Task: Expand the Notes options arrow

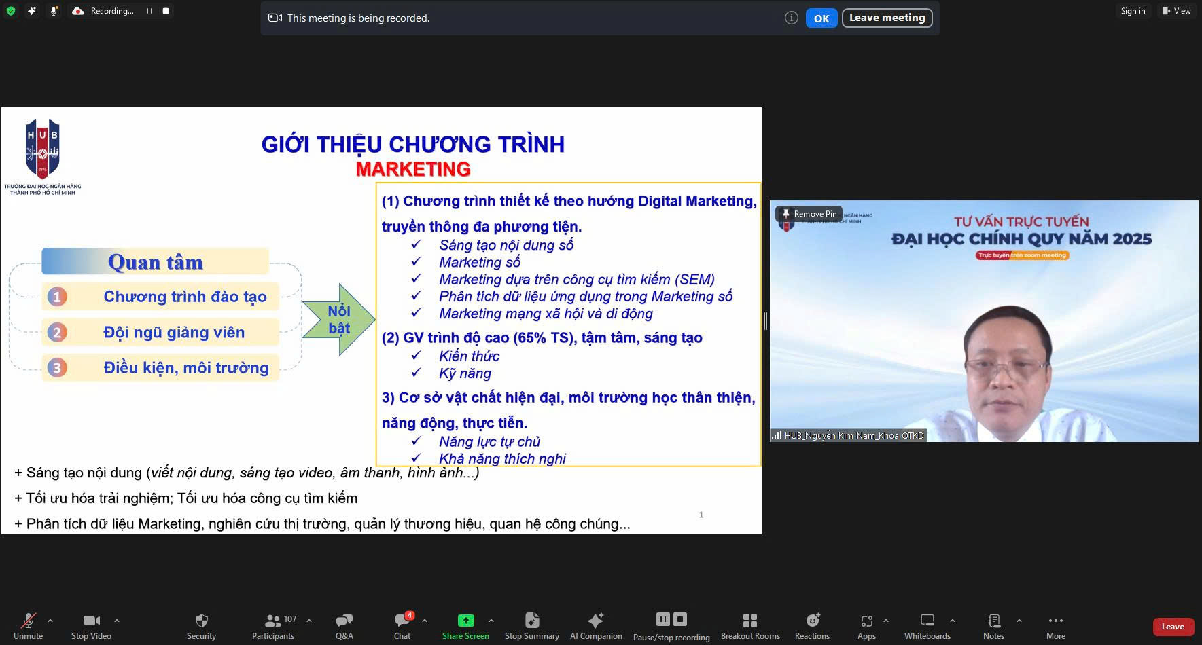Action: tap(1019, 621)
